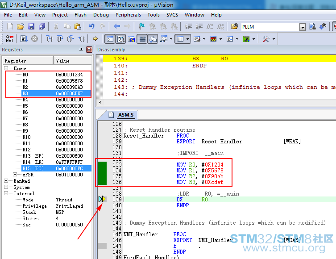This screenshot has width=336, height=259.
Task: Expand the Banked register group
Action: [x=6, y=181]
